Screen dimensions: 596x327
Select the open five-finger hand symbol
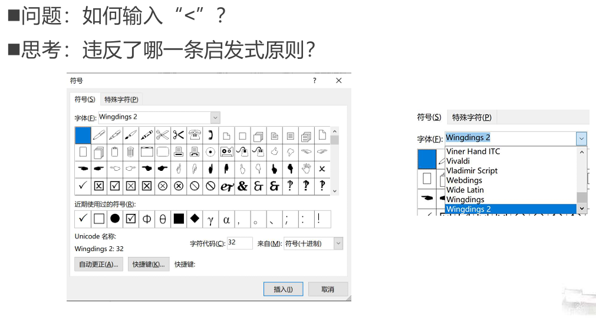pos(307,169)
